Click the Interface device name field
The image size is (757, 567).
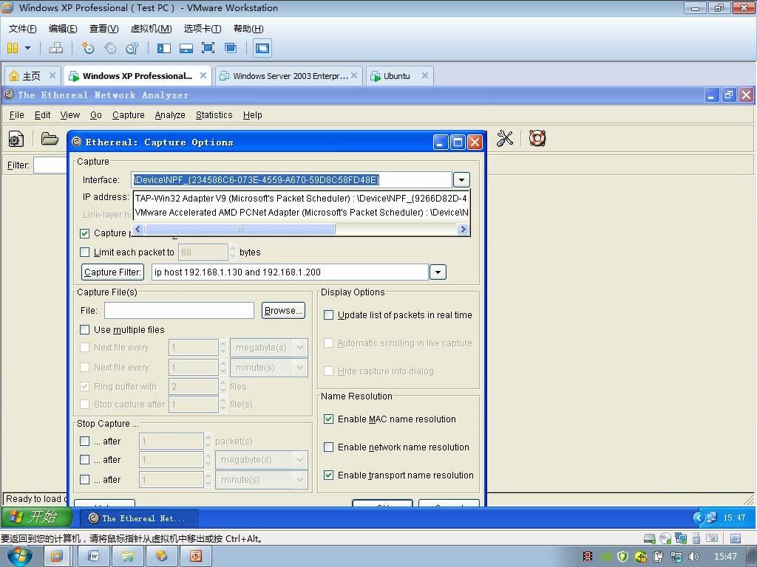pos(291,180)
